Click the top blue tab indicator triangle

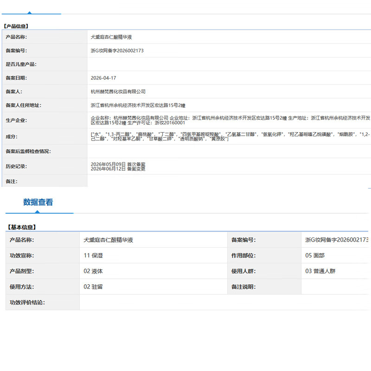[30, 13]
